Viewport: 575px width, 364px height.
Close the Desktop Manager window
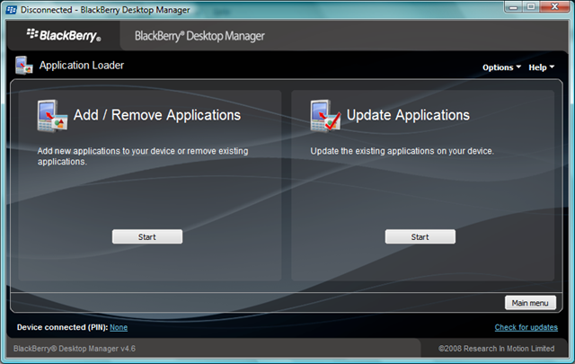click(x=554, y=6)
